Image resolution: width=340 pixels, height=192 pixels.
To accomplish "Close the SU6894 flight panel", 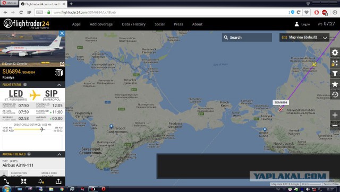I will [x=62, y=33].
